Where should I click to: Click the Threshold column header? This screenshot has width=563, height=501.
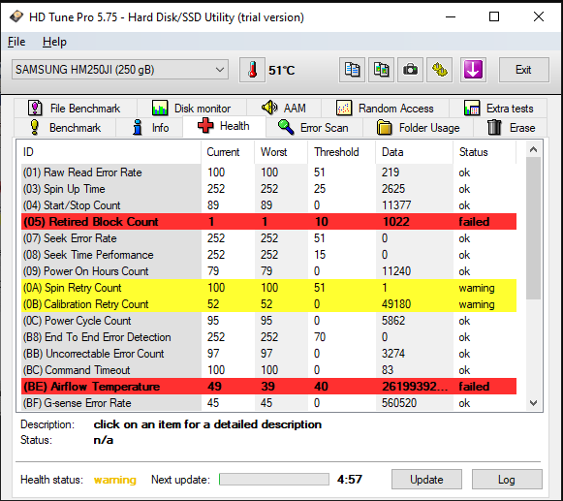pos(342,152)
